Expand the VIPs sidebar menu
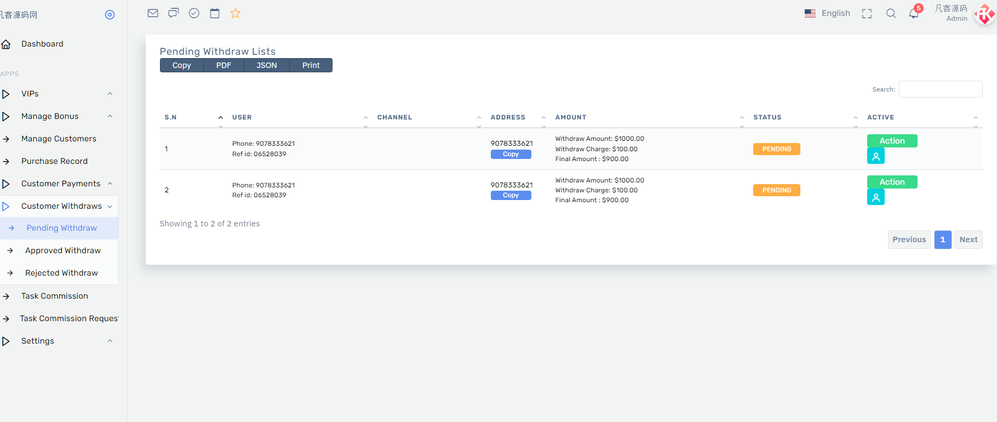997x422 pixels. point(59,94)
